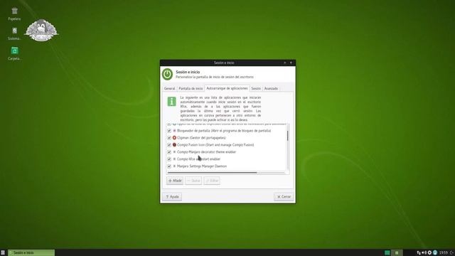Click the volume tray icon
Viewport: 455px width, 256px height.
(x=424, y=253)
